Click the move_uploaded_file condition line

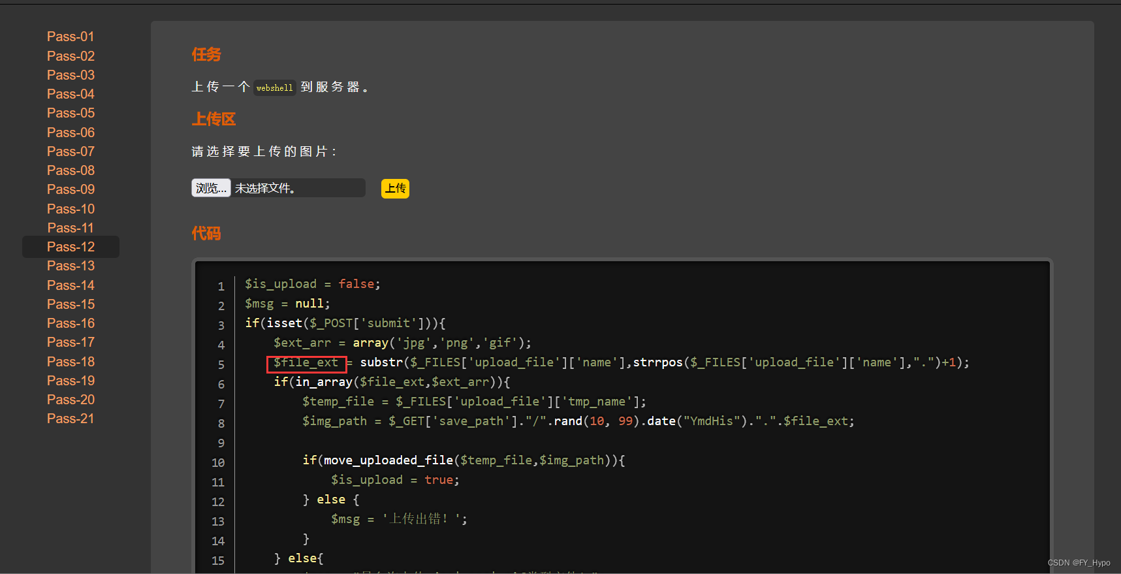point(464,460)
